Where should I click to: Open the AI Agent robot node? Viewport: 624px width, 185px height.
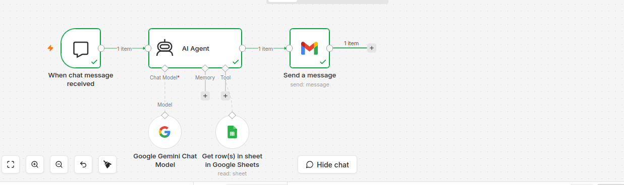point(195,48)
